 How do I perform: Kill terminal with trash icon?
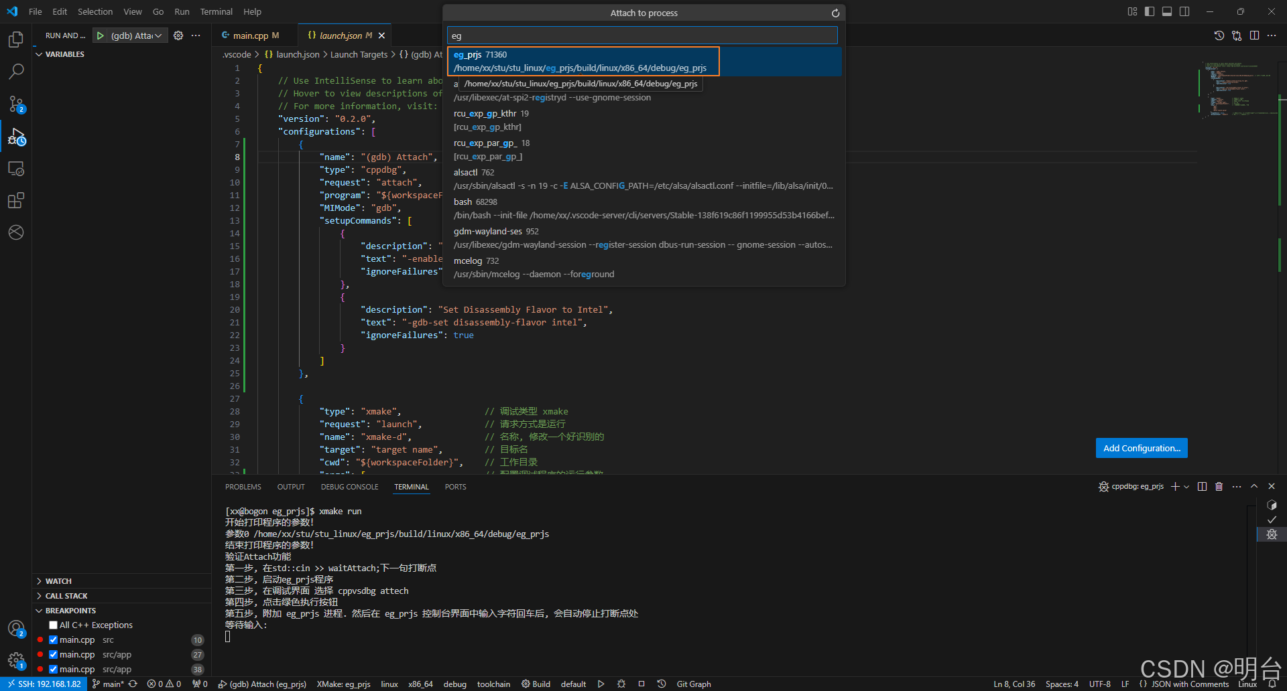pyautogui.click(x=1219, y=487)
